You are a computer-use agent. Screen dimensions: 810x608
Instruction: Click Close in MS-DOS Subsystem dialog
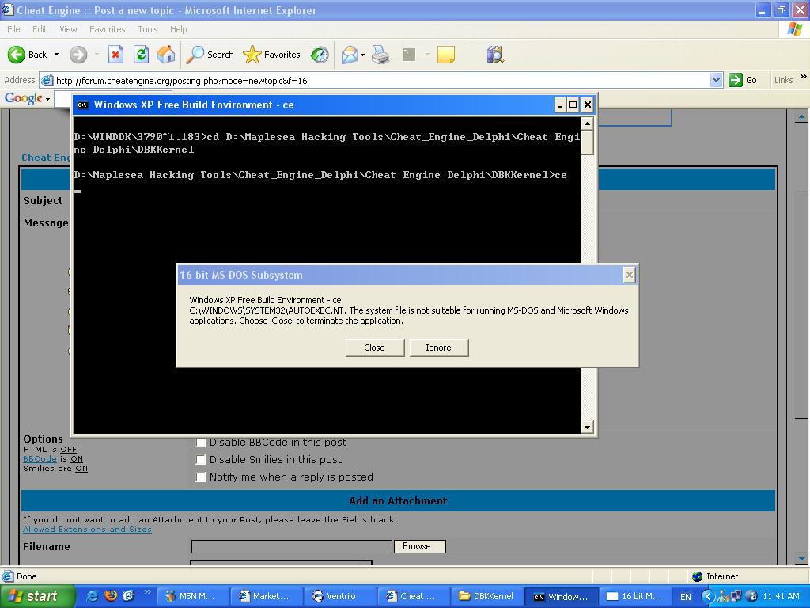(374, 348)
